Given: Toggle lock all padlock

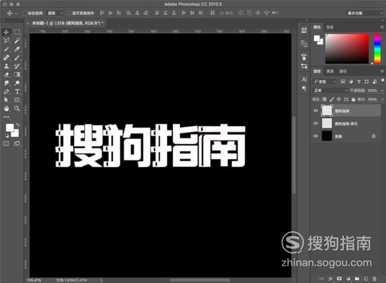Looking at the screenshot, I should pyautogui.click(x=353, y=99).
